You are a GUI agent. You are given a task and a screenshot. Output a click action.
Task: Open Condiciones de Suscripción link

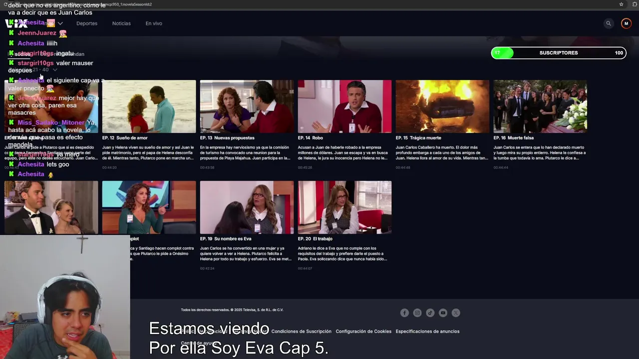coord(301,331)
